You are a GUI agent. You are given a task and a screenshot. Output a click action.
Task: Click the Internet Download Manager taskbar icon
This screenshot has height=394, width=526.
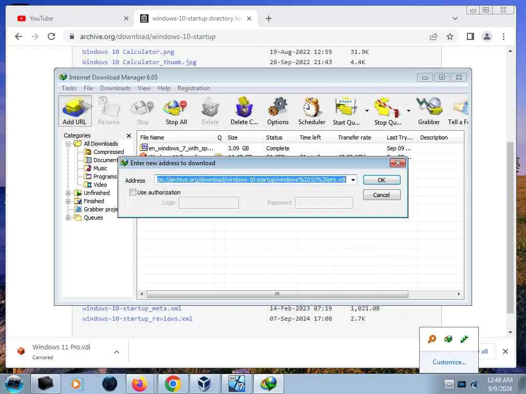(x=269, y=384)
